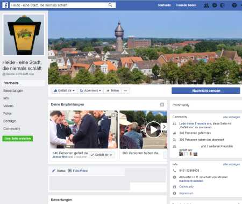242x204 pixels.
Task: Click the Teilen share button
Action: point(112,91)
